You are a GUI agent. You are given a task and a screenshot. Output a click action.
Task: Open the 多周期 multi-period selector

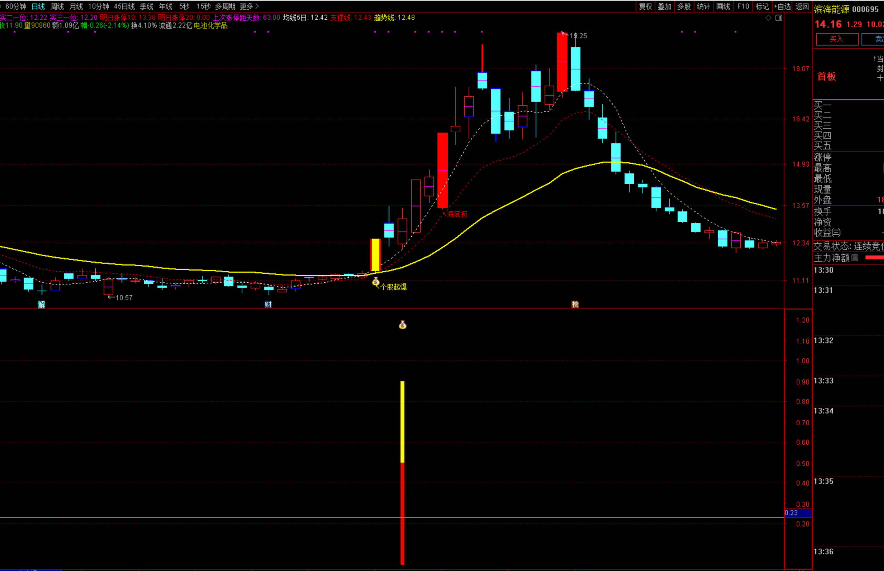225,6
